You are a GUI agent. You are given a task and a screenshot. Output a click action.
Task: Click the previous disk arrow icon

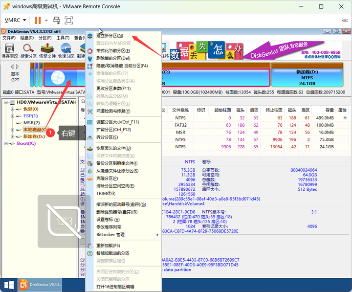click(x=12, y=67)
